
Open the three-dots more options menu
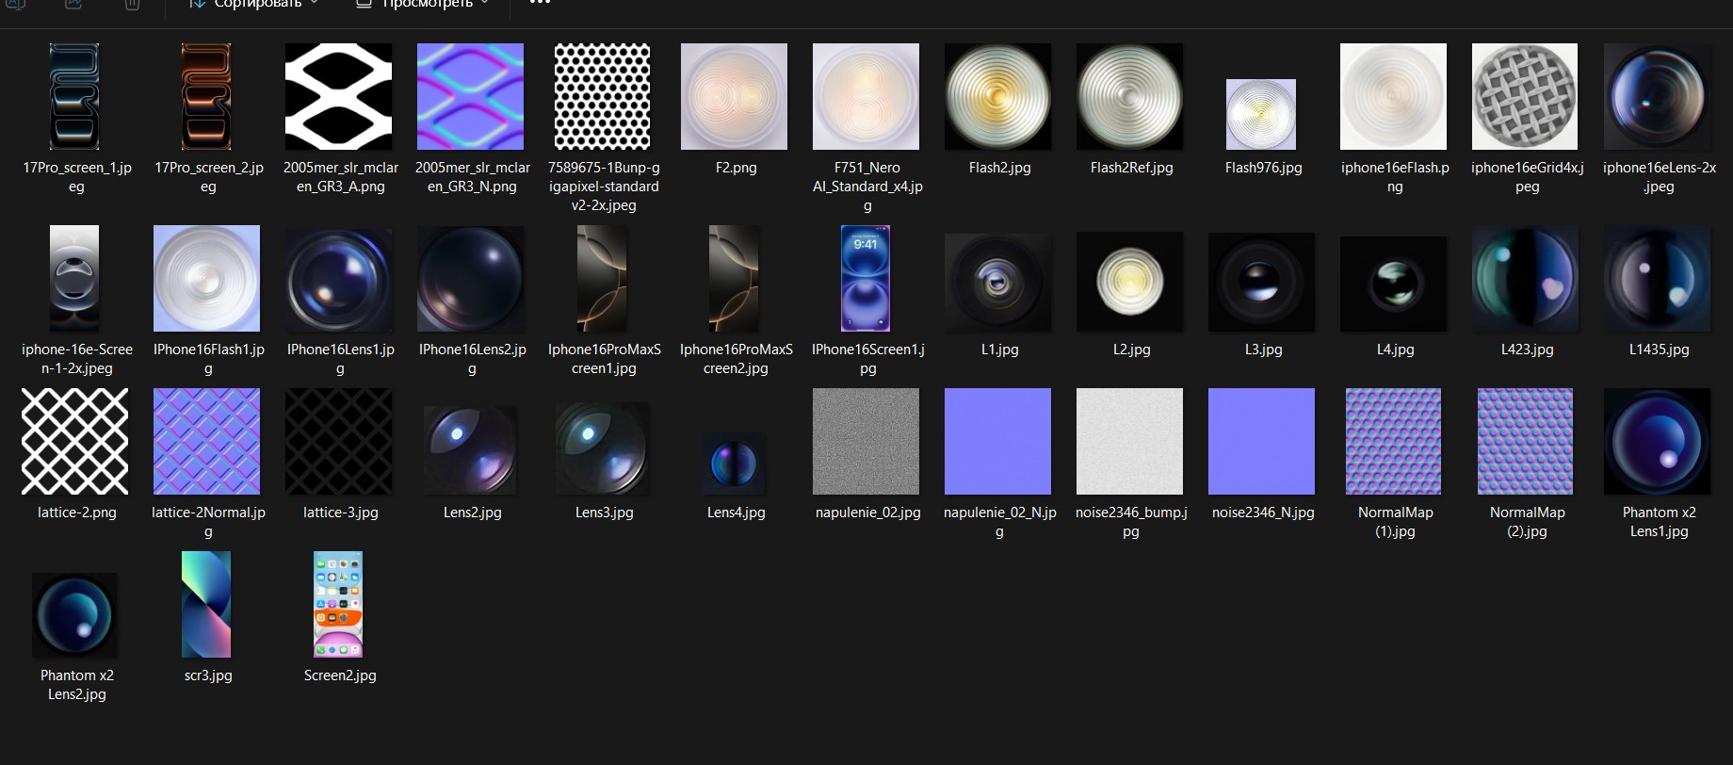click(x=539, y=4)
